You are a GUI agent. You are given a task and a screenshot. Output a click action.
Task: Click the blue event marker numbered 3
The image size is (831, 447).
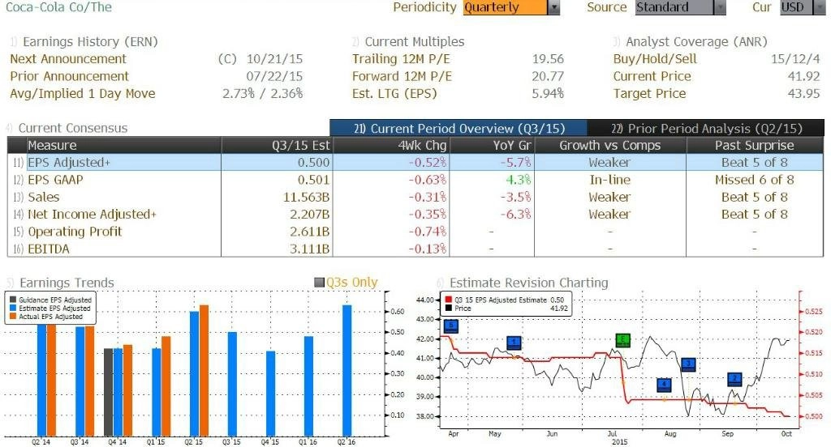688,364
